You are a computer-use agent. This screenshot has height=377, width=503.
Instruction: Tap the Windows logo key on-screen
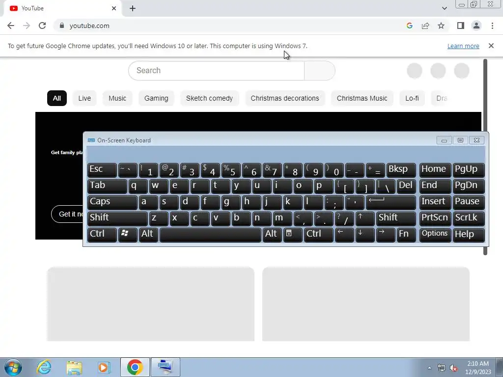point(128,235)
